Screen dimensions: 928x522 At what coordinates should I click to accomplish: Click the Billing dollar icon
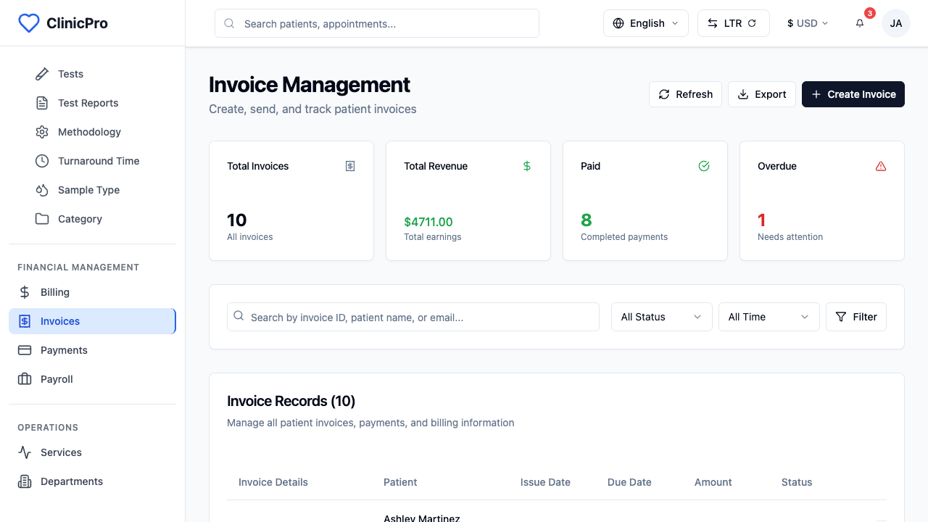25,292
